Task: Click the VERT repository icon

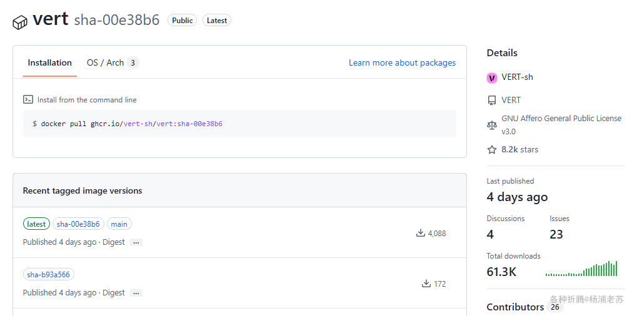Action: coord(492,101)
